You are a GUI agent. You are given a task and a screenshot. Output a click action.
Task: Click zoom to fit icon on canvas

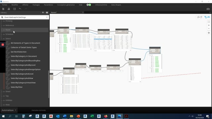(x=209, y=22)
